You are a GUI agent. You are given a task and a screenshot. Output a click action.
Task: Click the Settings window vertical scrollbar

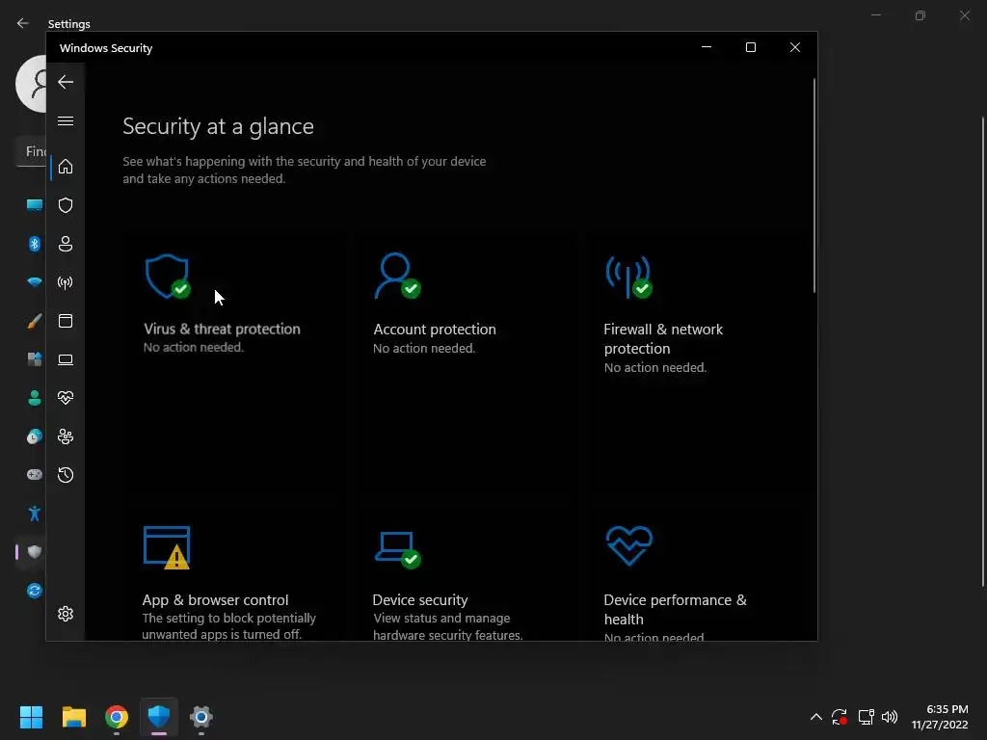pyautogui.click(x=983, y=353)
